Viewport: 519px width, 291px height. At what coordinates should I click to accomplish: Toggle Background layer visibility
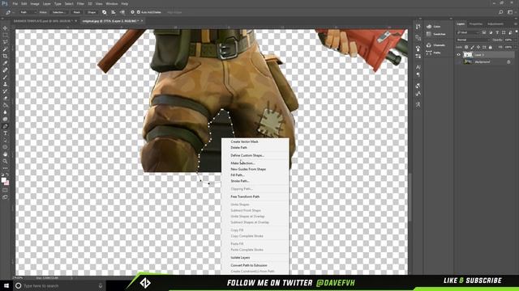pos(459,61)
